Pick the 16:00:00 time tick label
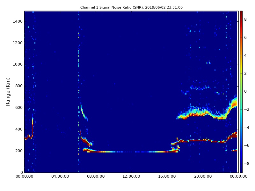The image size is (255, 191). click(x=167, y=177)
